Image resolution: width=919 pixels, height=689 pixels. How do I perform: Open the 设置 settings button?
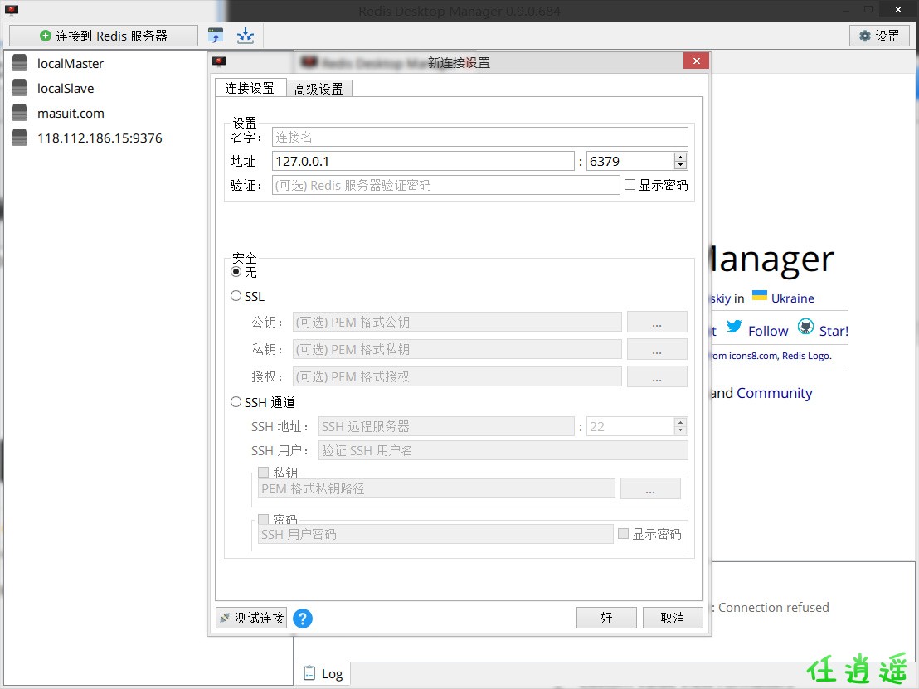[879, 36]
